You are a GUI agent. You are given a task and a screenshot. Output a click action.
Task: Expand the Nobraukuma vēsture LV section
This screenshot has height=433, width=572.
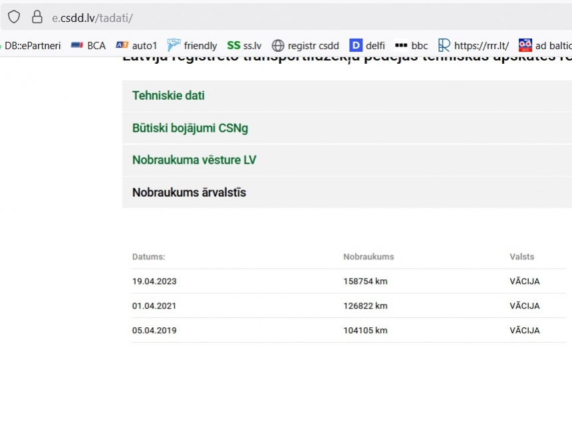pos(347,160)
